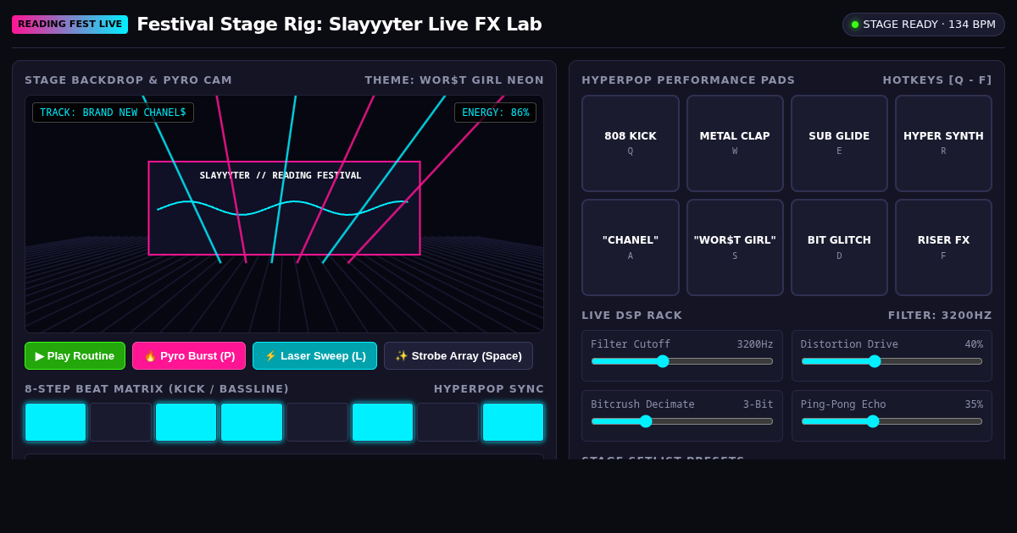Viewport: 1017px width, 533px height.
Task: Change the Bitcrush Decimate slider
Action: click(682, 421)
